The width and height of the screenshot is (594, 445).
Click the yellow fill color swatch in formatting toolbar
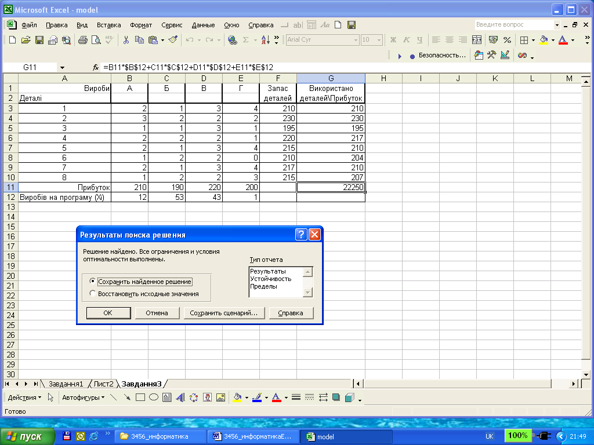click(544, 40)
